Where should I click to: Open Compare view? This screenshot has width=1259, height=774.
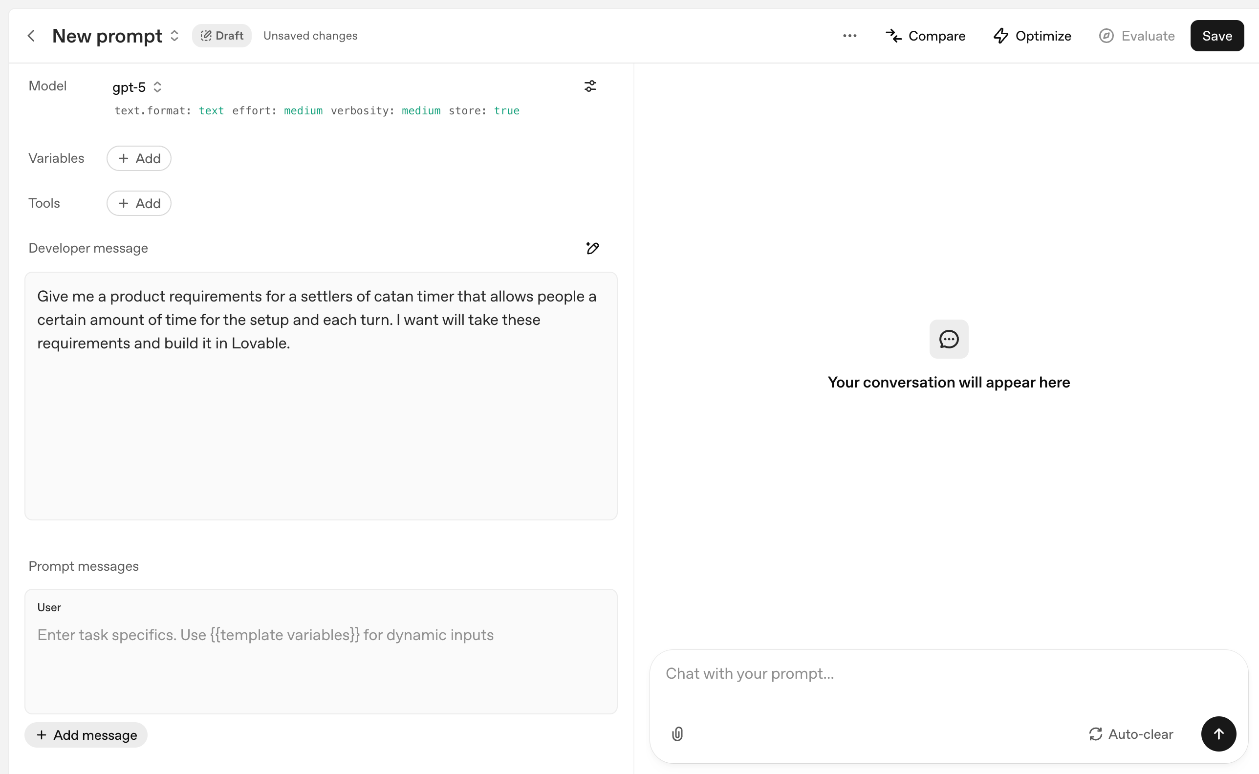click(926, 36)
